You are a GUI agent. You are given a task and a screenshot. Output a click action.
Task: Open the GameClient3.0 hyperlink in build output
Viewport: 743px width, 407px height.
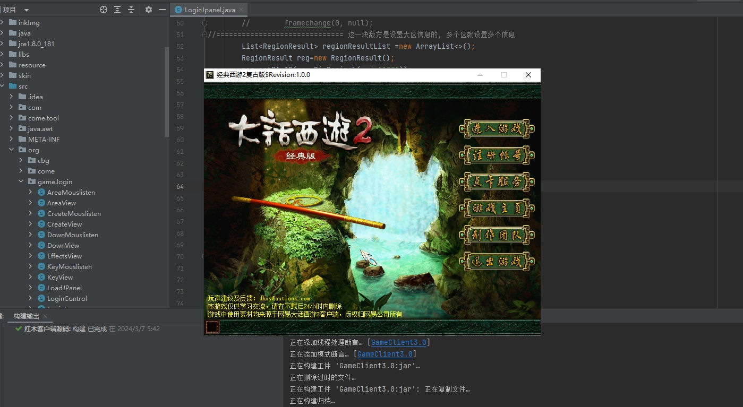tap(398, 342)
